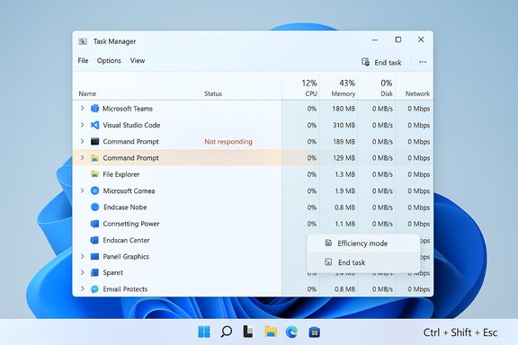Open the File menu
This screenshot has height=345, width=518.
(83, 60)
